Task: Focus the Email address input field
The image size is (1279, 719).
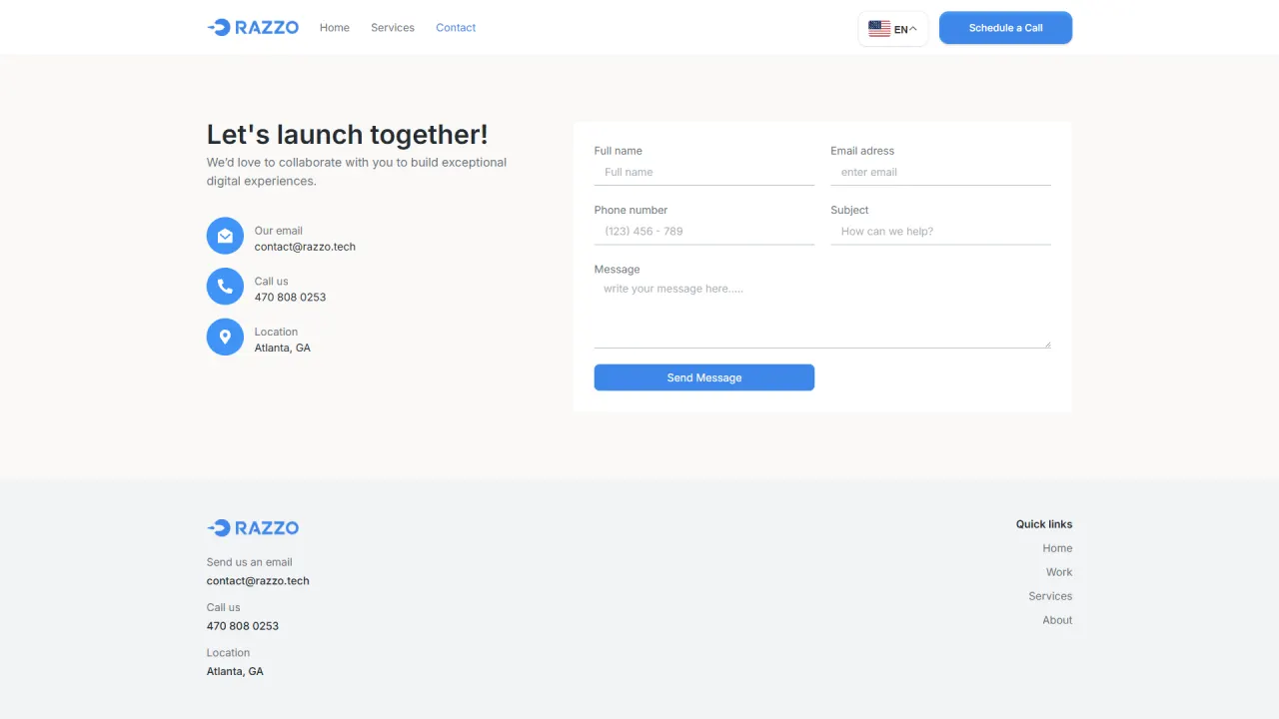Action: (x=940, y=173)
